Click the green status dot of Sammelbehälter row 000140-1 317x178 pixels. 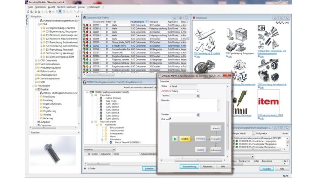(x=87, y=49)
